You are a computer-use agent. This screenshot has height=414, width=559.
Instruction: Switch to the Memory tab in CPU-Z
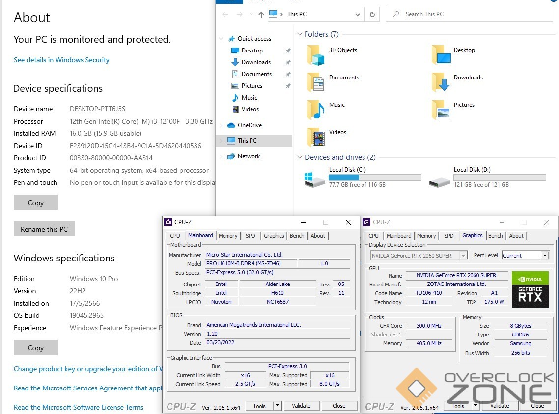click(228, 236)
